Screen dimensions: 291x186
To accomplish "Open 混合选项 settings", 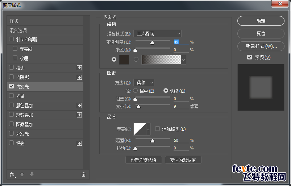I will 45,30.
